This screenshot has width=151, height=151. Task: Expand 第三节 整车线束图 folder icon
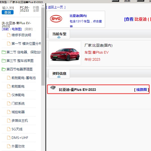click(4, 61)
